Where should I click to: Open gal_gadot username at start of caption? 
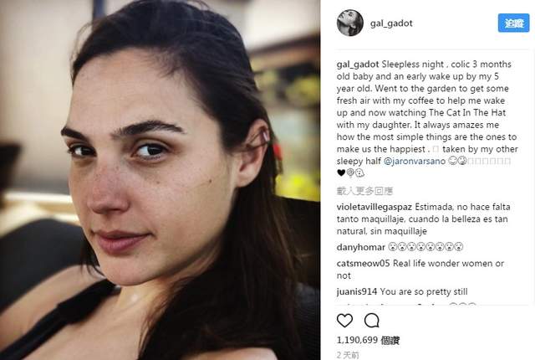[x=358, y=64]
